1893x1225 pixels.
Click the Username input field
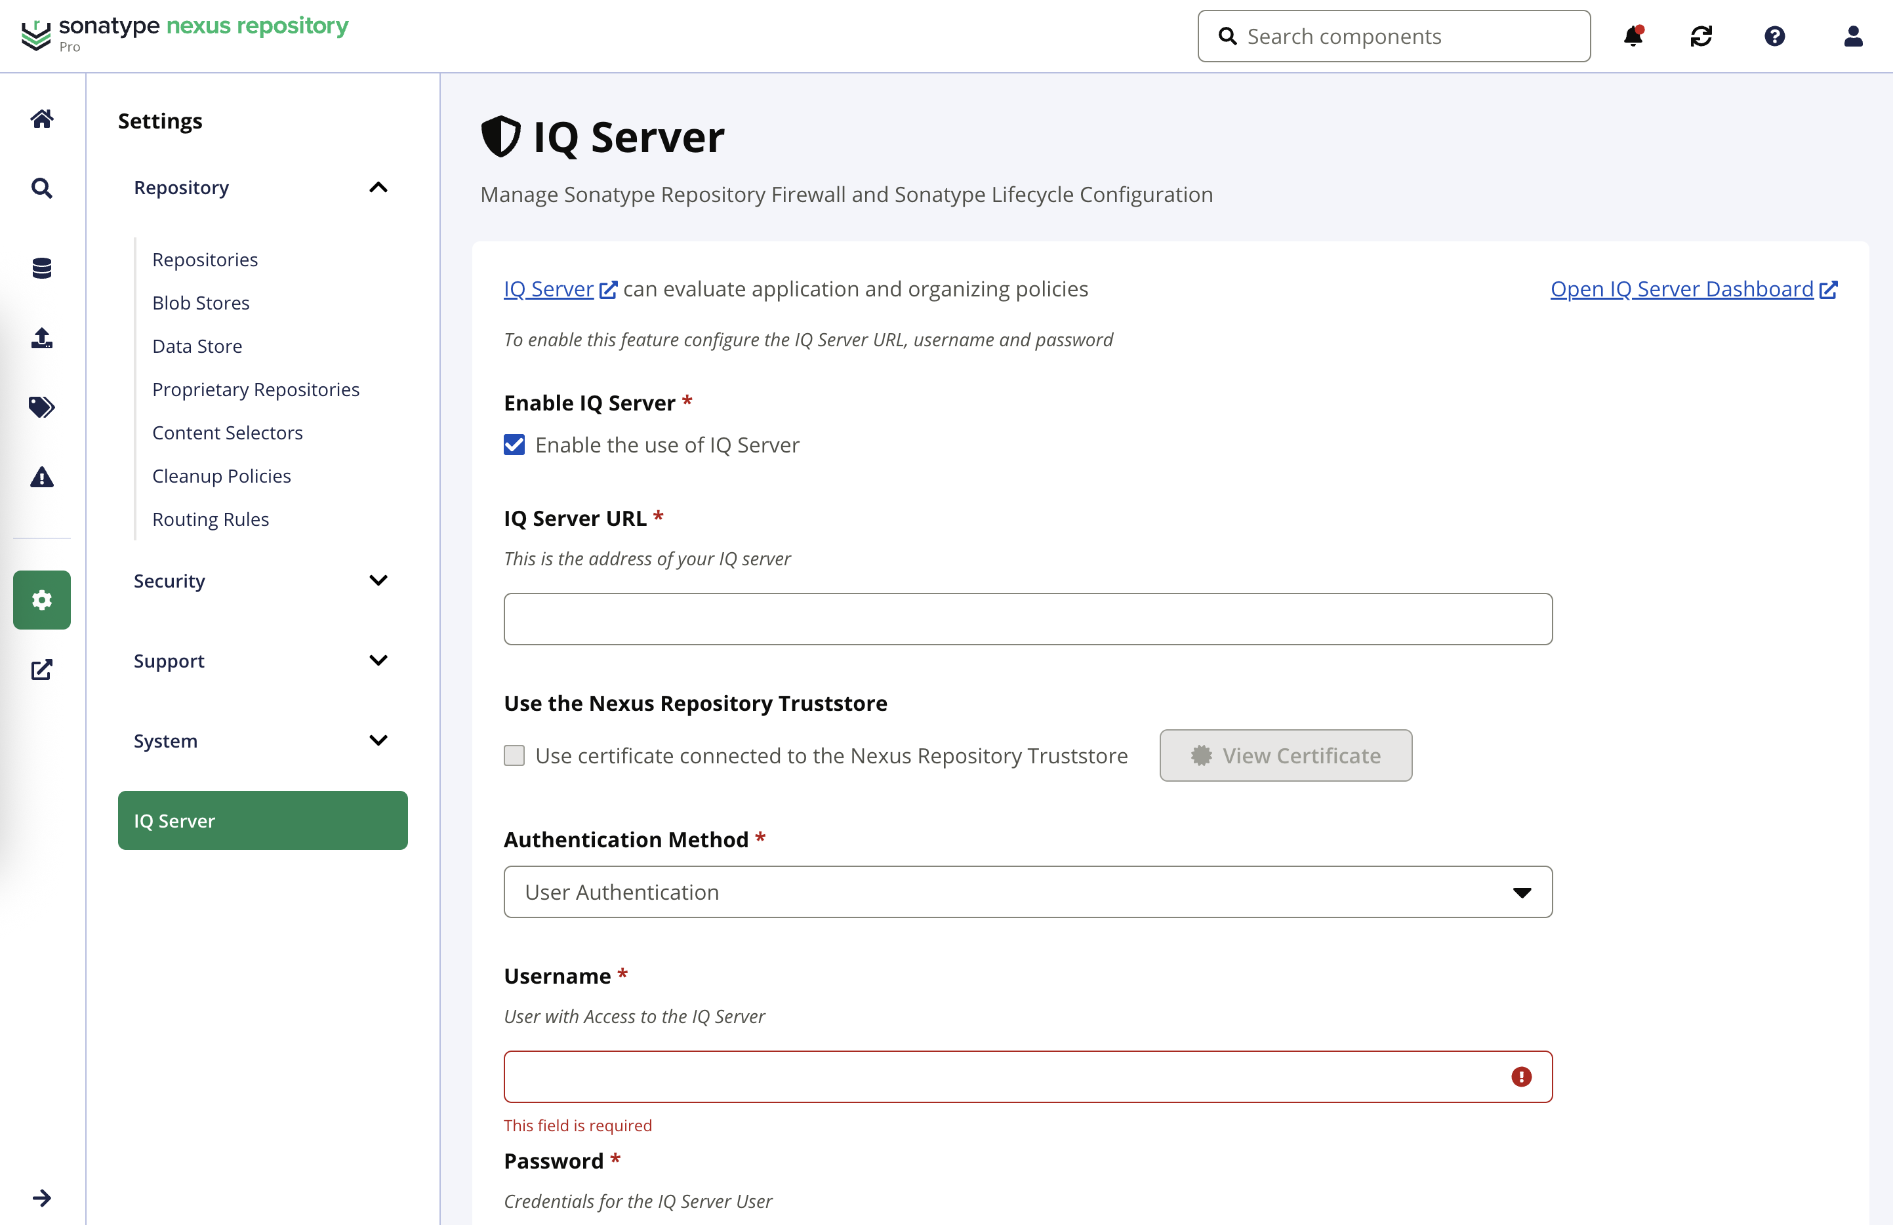point(1028,1076)
